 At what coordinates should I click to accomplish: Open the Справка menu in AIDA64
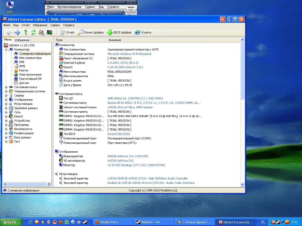(x=69, y=25)
